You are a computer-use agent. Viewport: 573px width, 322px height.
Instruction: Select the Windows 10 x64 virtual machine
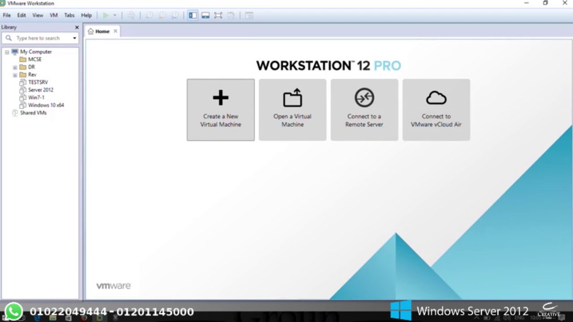click(x=46, y=105)
